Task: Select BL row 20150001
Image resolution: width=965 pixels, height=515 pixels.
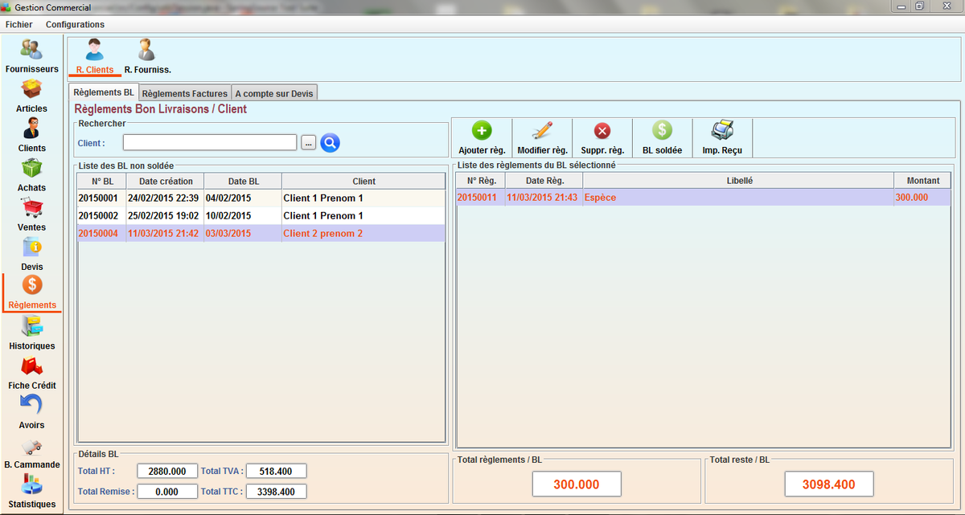Action: [x=261, y=198]
